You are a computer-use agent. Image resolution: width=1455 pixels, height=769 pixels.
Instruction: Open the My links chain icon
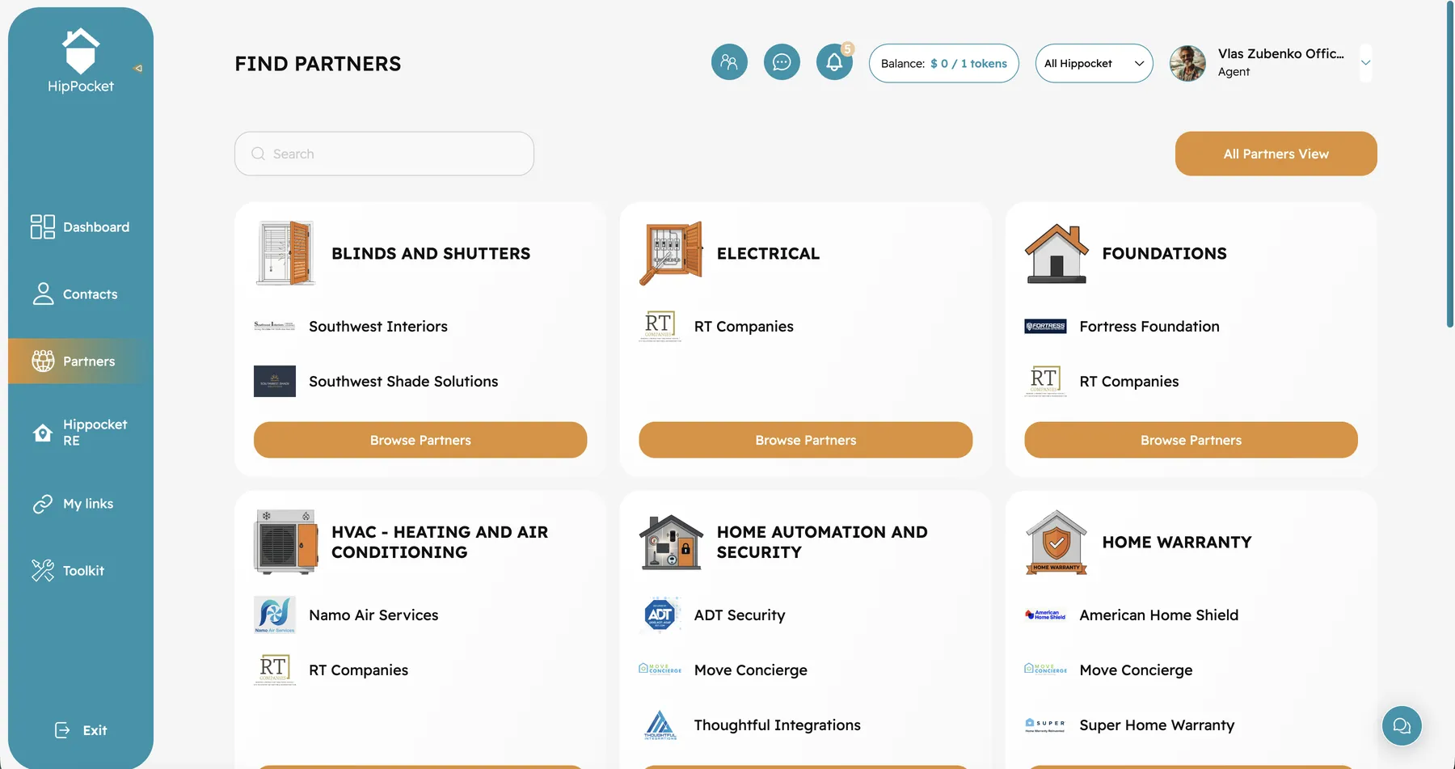pos(43,504)
